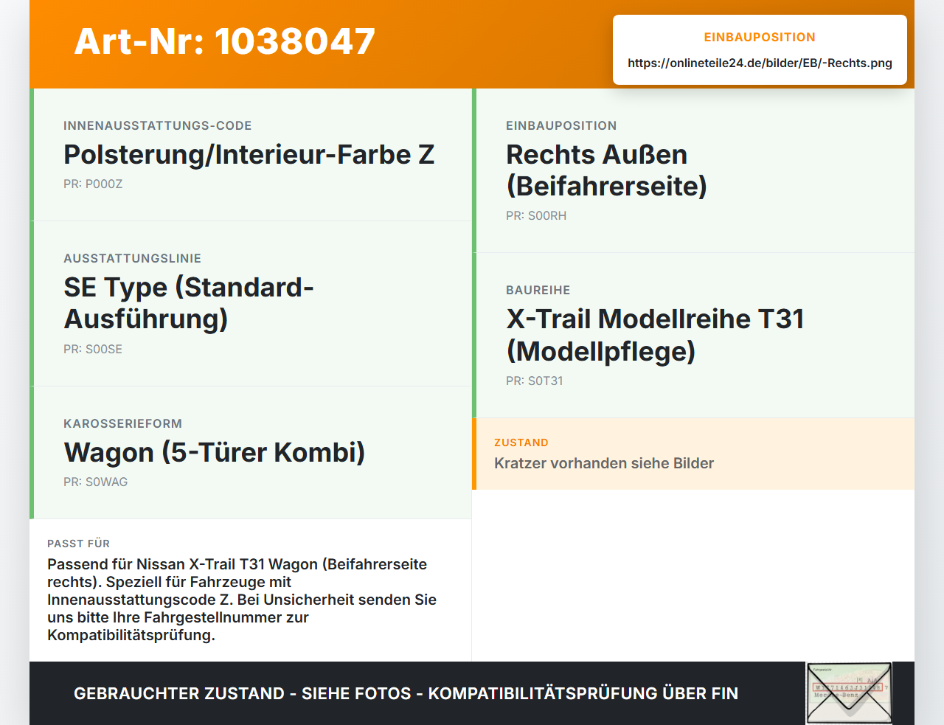Viewport: 944px width, 725px height.
Task: Click the PR: S0WAG code
Action: [96, 482]
